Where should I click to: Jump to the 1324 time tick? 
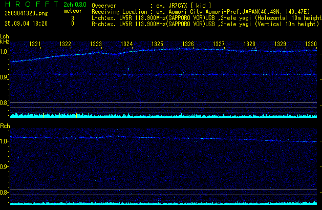coord(127,44)
